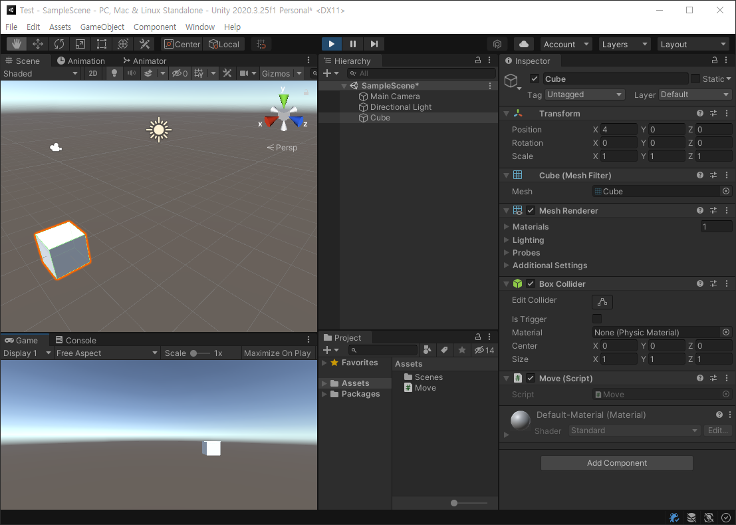Image resolution: width=736 pixels, height=525 pixels.
Task: Enable Static checkbox
Action: (x=695, y=79)
